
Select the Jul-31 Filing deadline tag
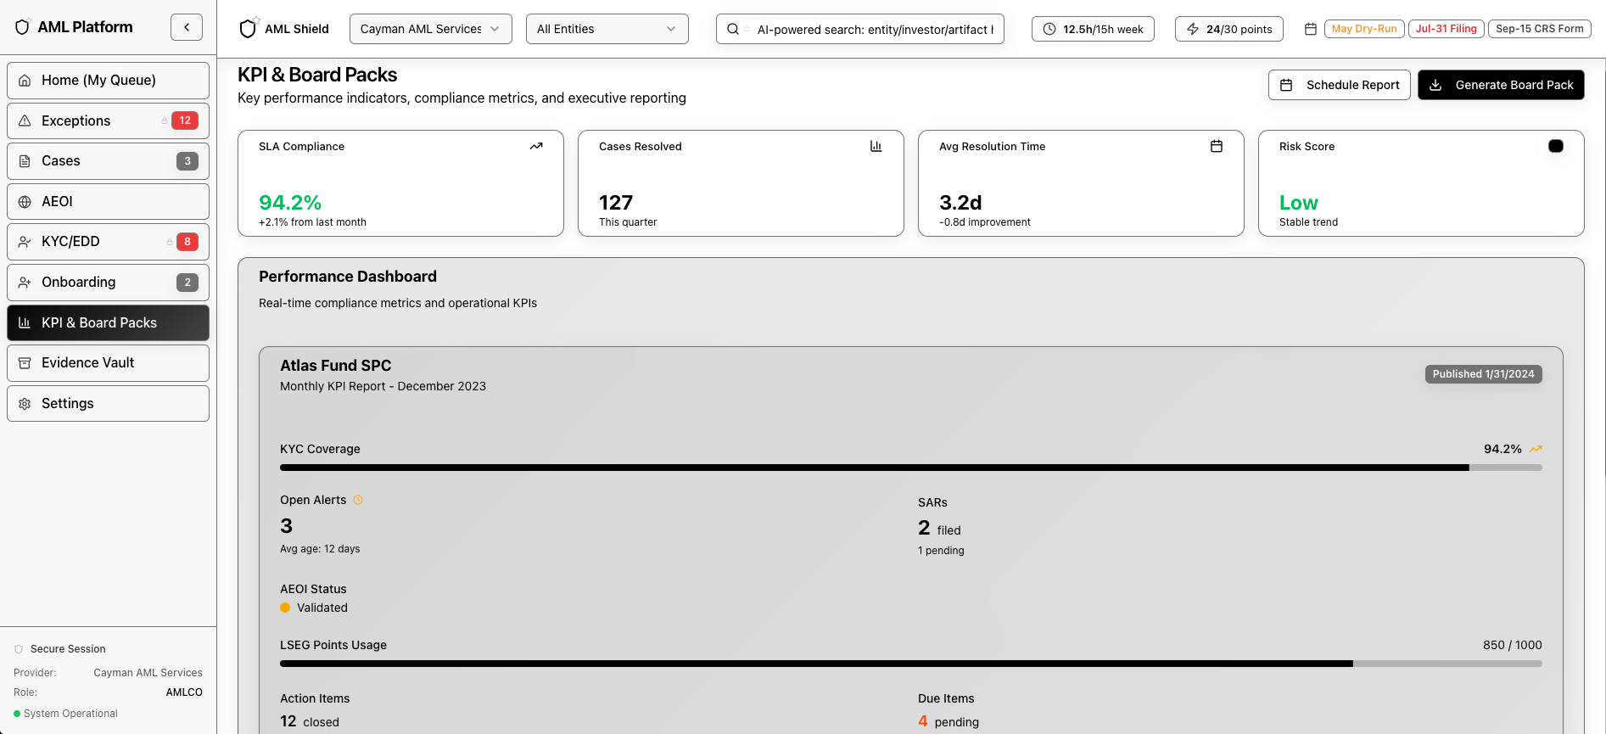[1446, 29]
